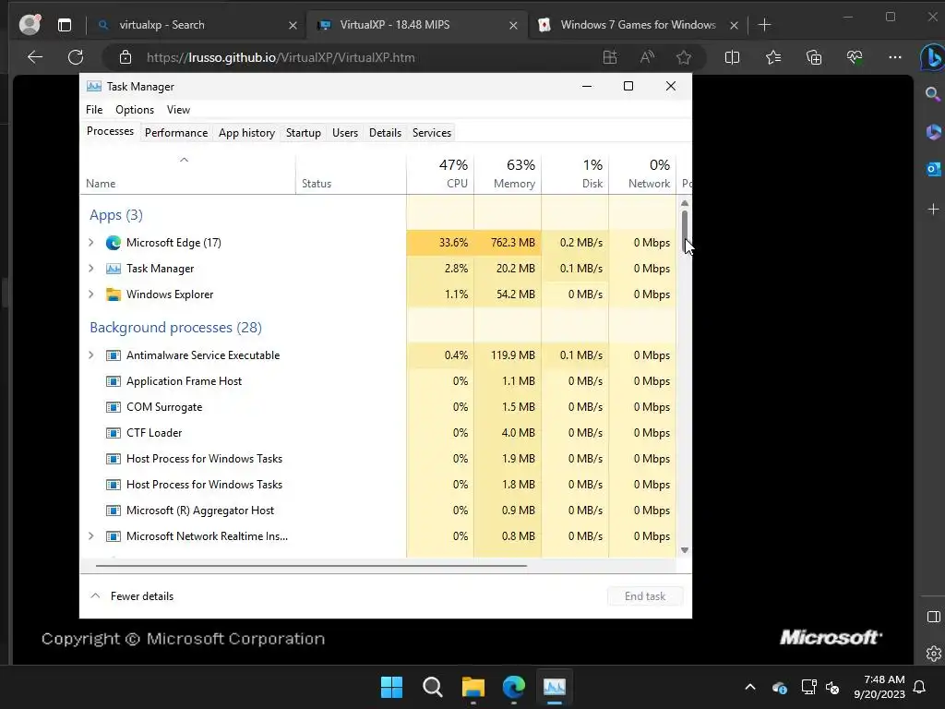Reload the page with the refresh icon
Image resolution: width=945 pixels, height=709 pixels.
point(76,57)
